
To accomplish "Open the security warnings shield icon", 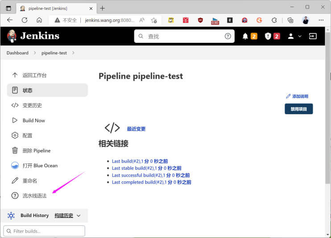I will (268, 36).
